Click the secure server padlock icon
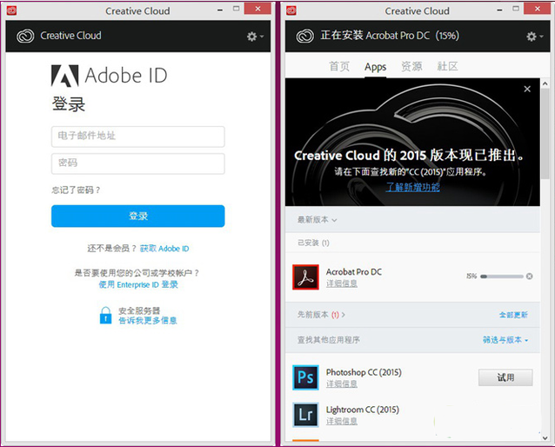 point(105,316)
